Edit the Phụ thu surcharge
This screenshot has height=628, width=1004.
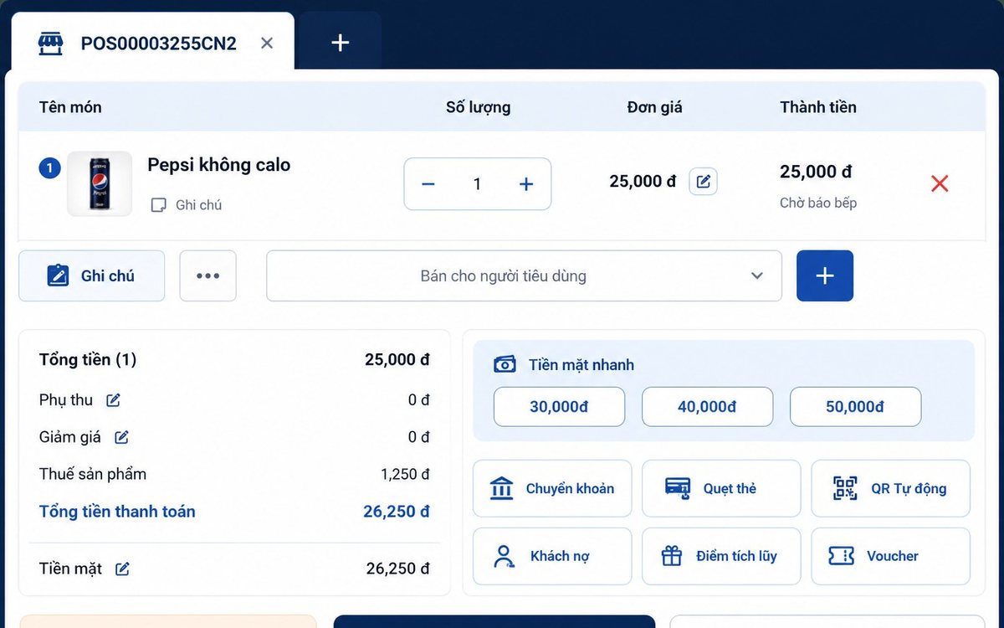coord(114,400)
